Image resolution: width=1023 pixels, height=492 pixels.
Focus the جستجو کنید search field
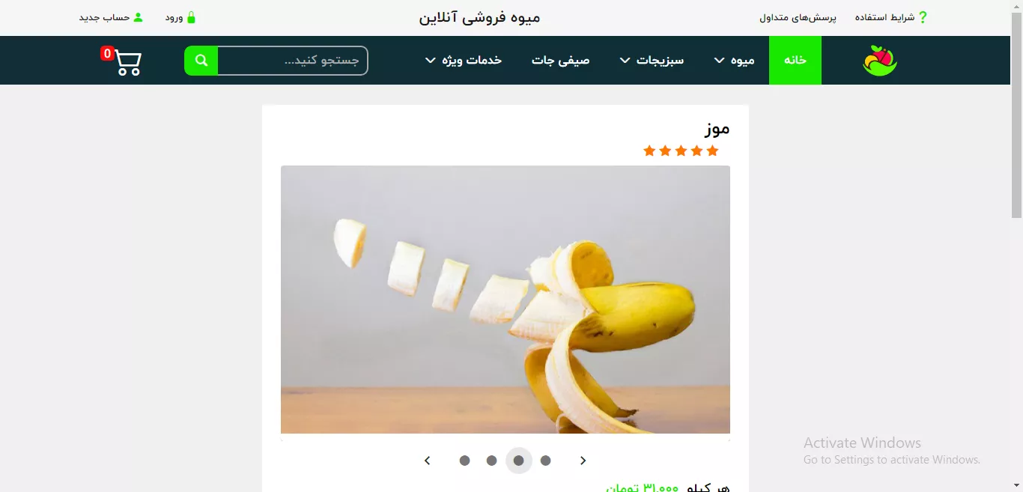[x=293, y=61]
